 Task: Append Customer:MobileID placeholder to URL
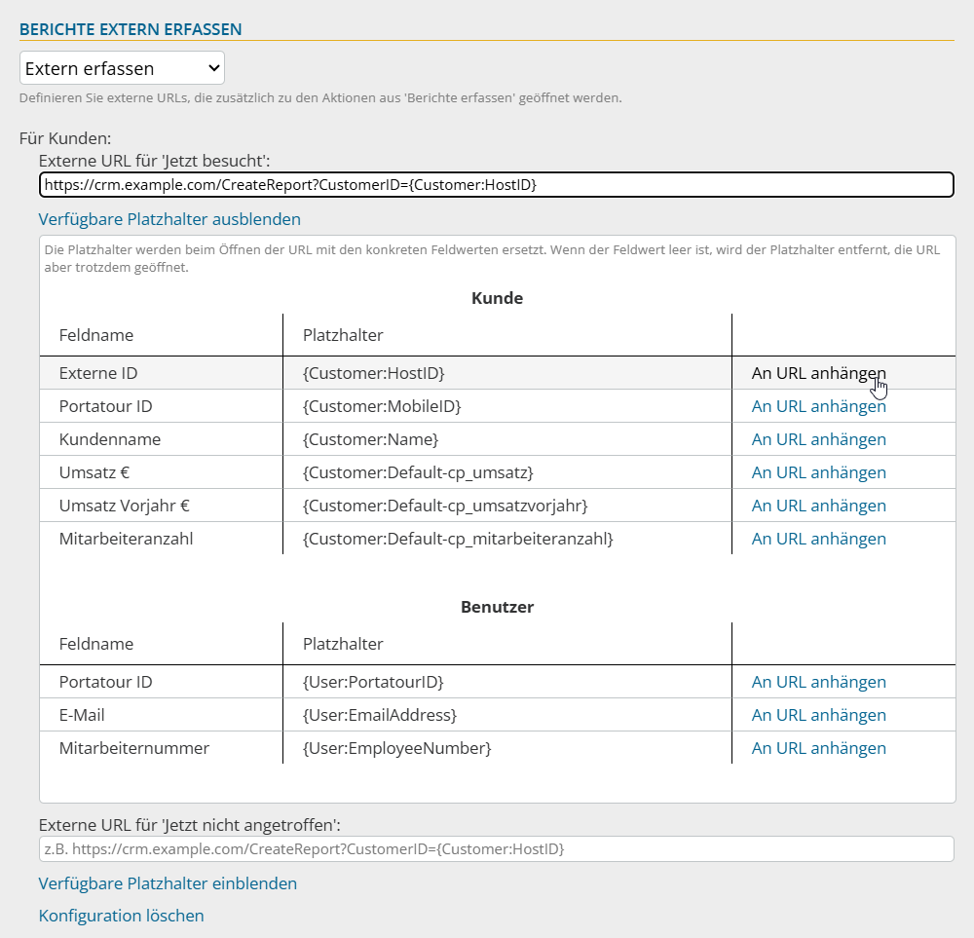tap(818, 406)
